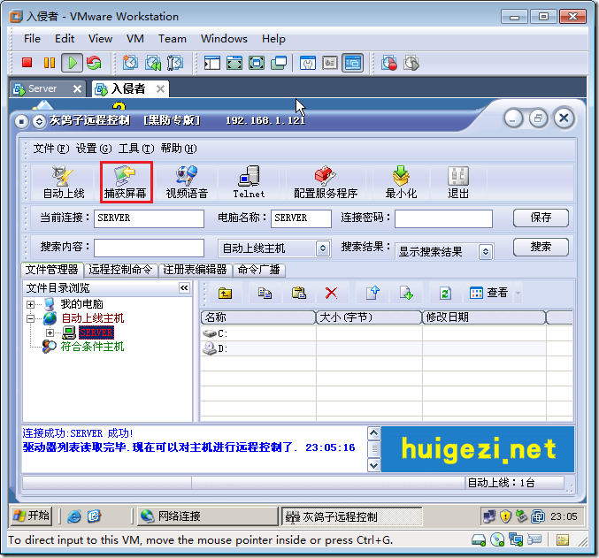
Task: Open the 帮助(H) help menu
Action: [x=179, y=149]
